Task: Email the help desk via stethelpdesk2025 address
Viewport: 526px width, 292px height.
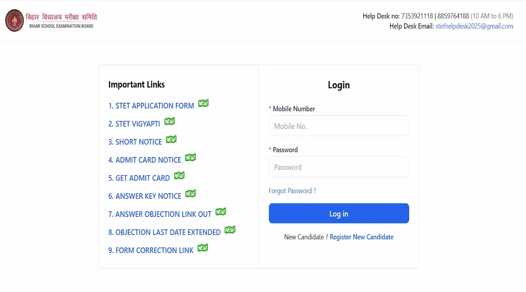Action: tap(474, 26)
